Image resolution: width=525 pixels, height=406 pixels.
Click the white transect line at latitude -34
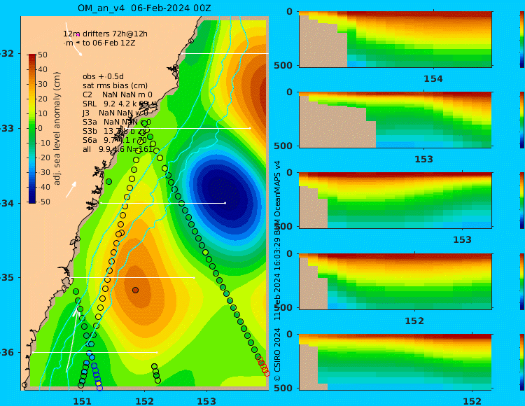(x=163, y=203)
